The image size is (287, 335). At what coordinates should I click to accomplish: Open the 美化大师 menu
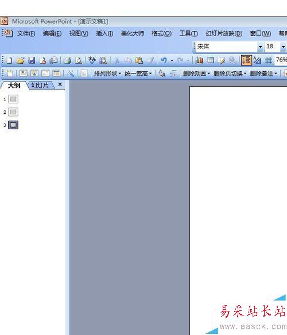point(133,33)
